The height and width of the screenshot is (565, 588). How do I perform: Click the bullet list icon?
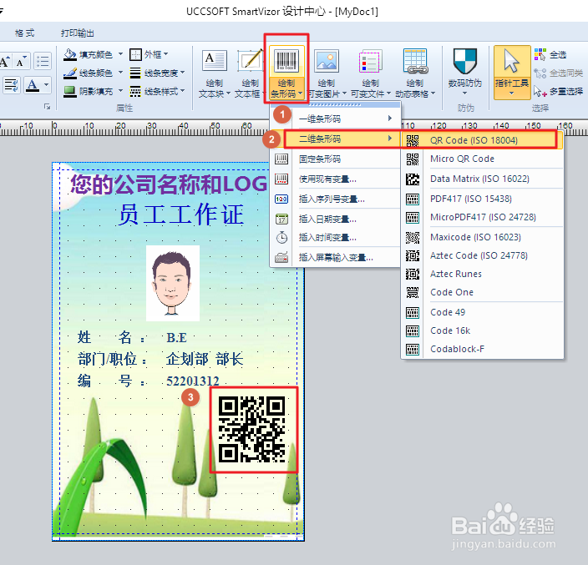[42, 61]
